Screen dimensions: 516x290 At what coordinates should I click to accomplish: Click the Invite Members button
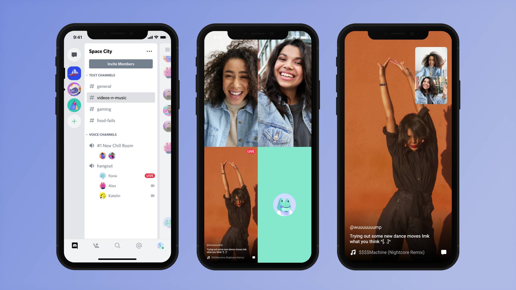click(x=120, y=64)
